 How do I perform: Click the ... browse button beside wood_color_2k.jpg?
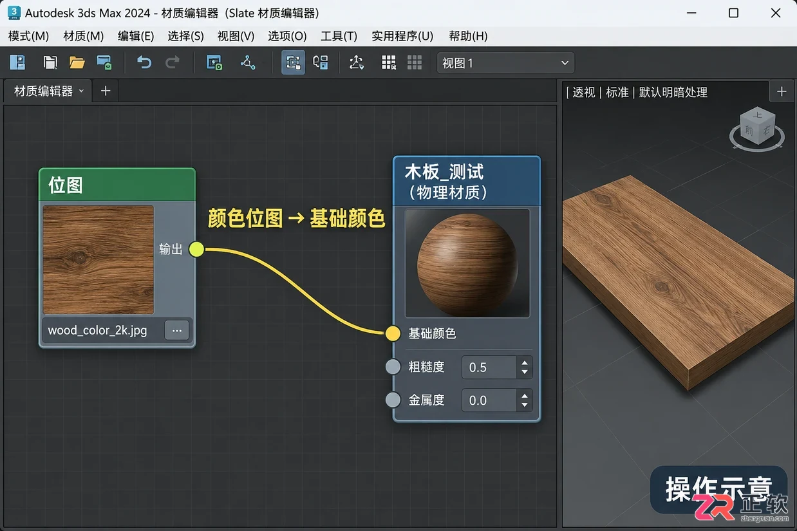point(177,331)
